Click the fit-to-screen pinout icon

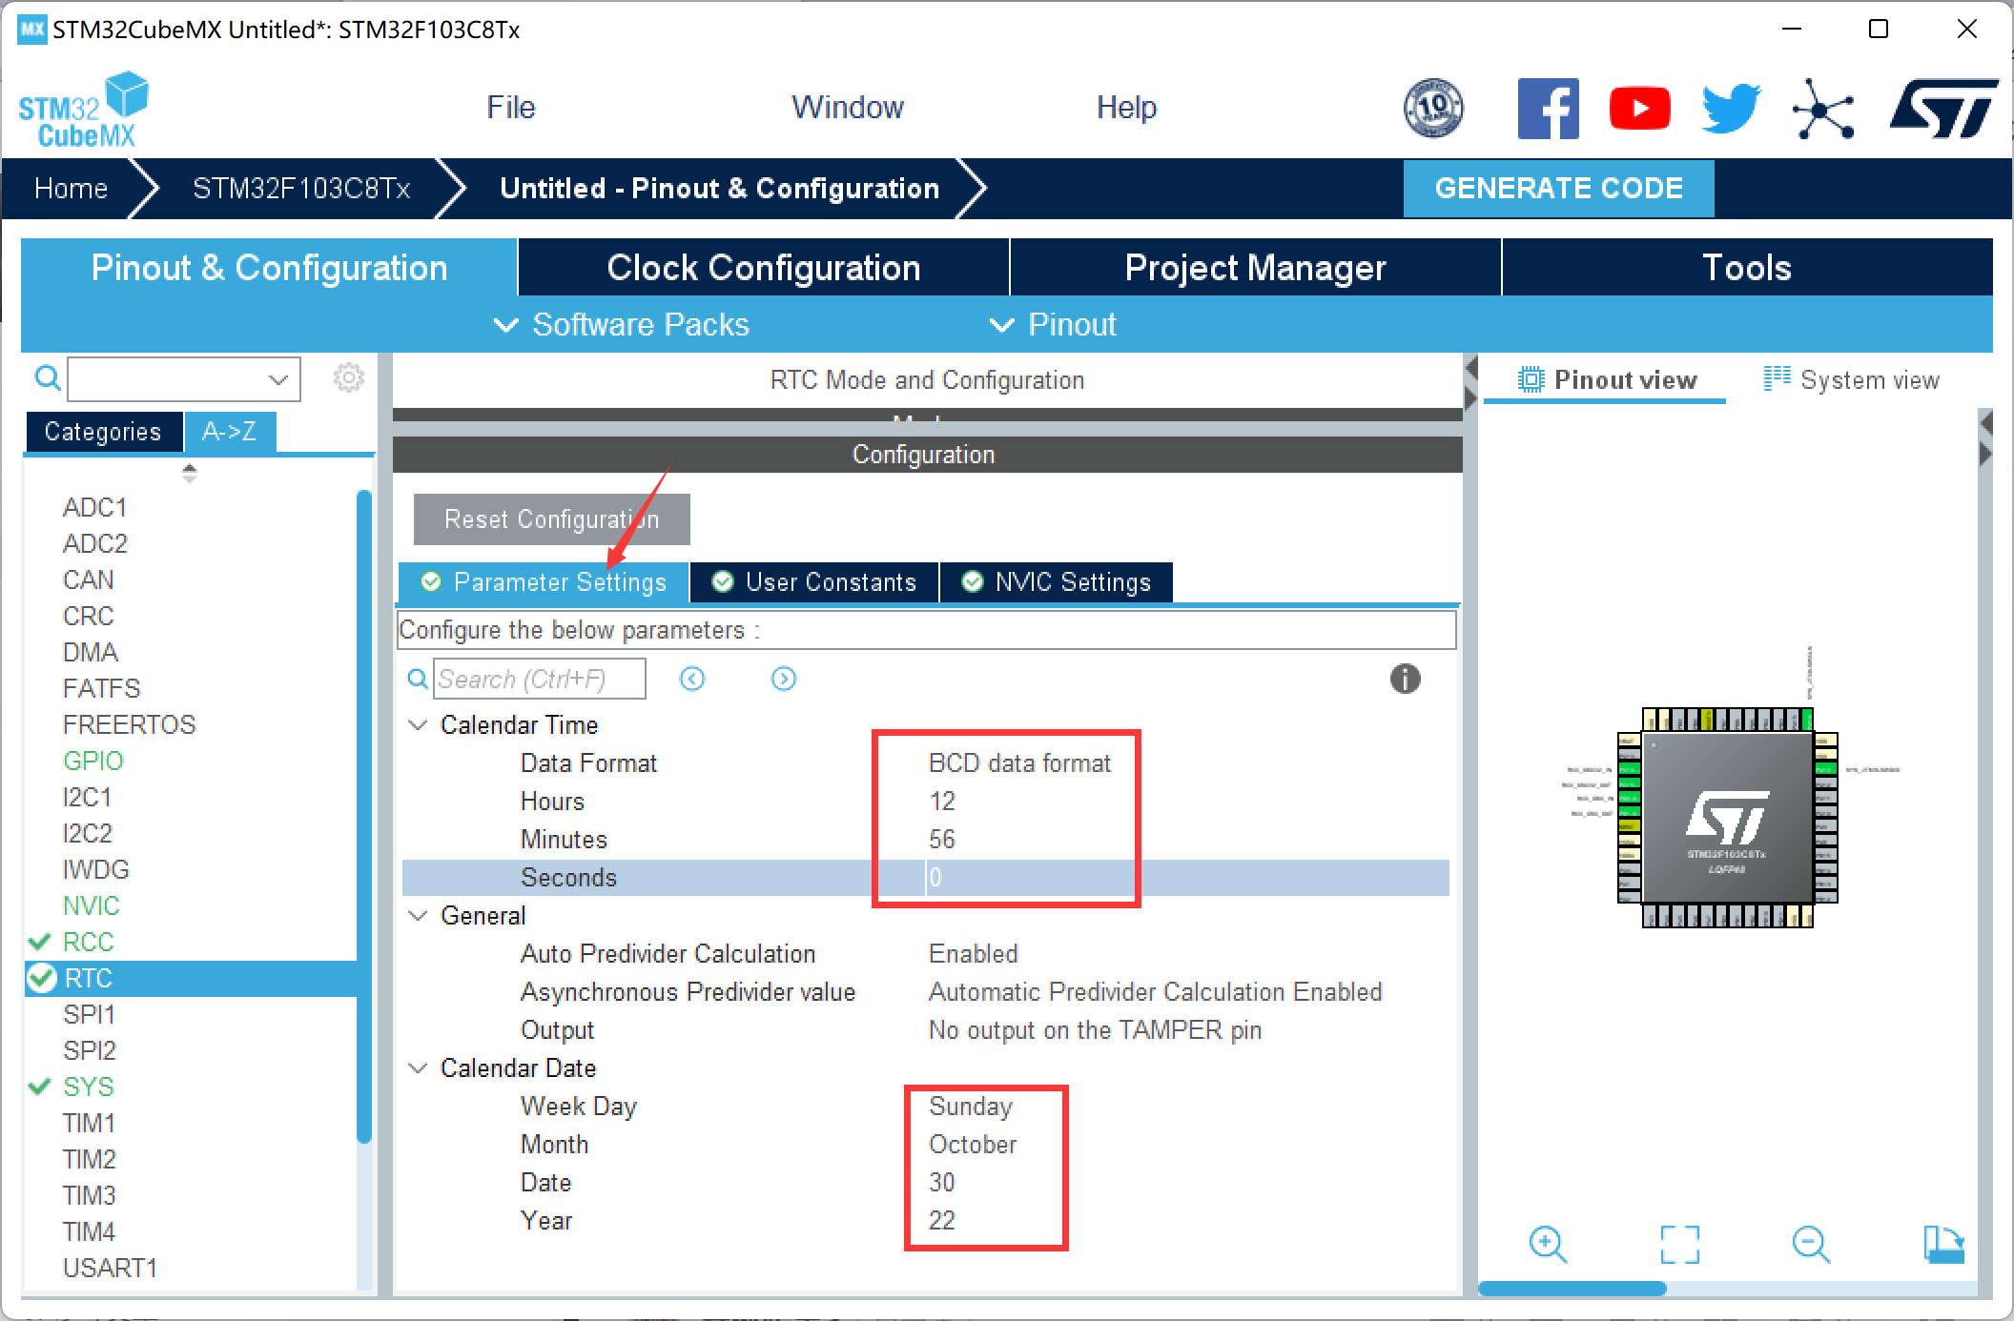click(x=1679, y=1244)
